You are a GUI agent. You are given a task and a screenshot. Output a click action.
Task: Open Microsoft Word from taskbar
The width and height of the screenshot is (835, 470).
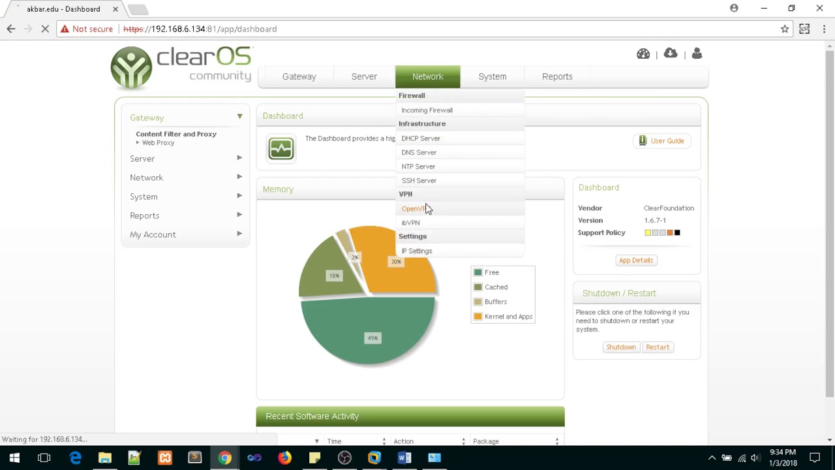404,458
